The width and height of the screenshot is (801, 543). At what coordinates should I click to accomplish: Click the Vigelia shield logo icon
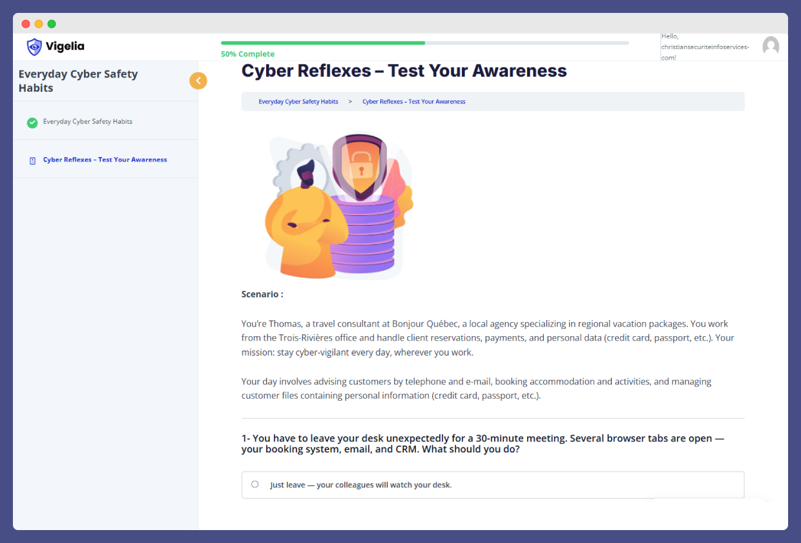click(34, 47)
